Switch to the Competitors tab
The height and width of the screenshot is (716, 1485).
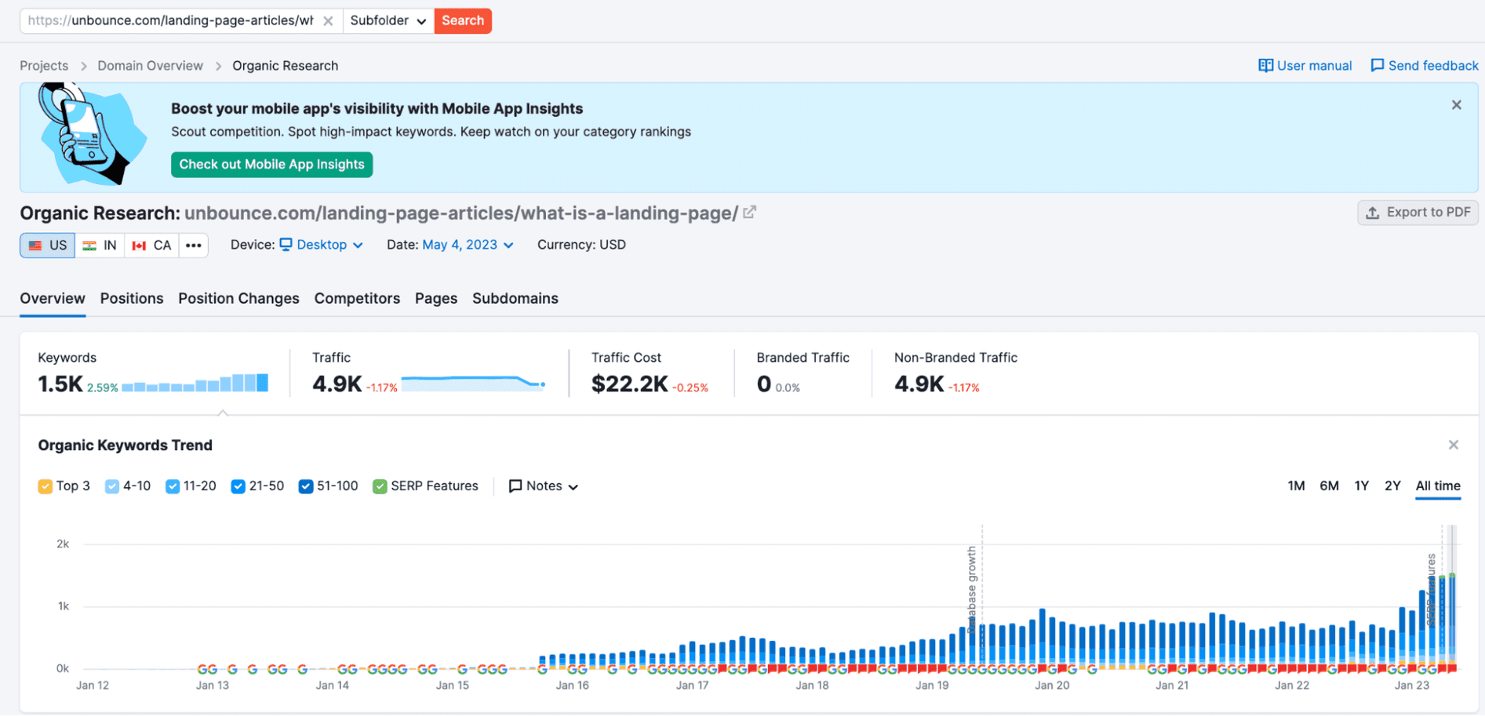pos(357,298)
